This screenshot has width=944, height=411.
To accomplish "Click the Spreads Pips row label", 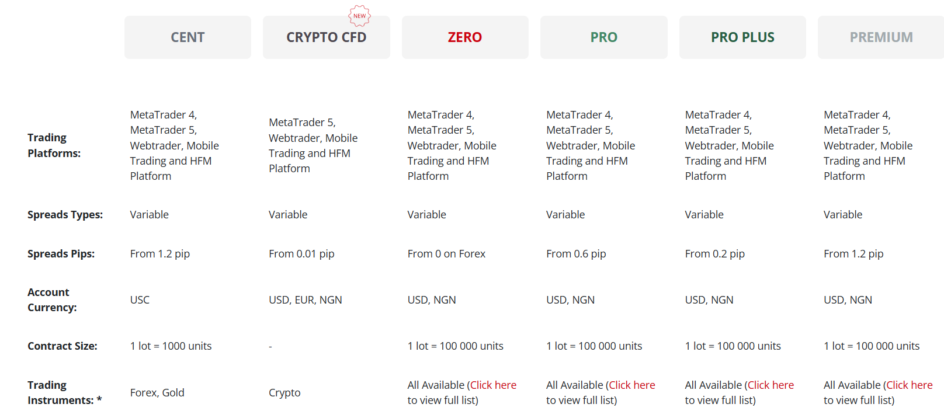I will [x=61, y=254].
